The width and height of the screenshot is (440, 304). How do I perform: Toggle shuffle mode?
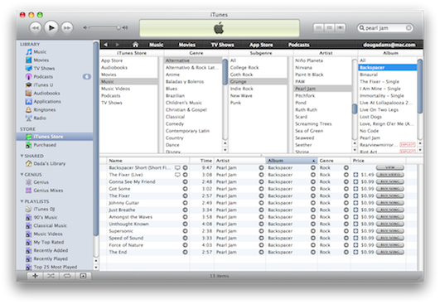(51, 276)
